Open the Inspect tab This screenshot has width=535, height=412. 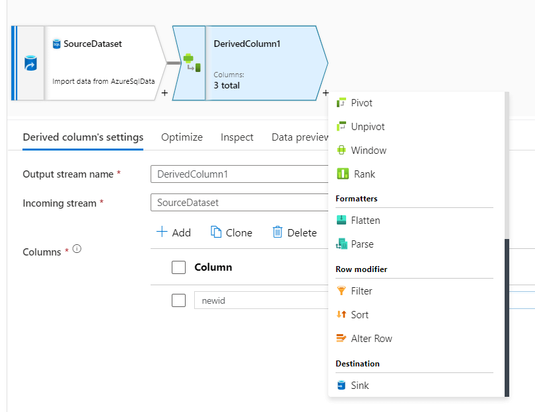tap(237, 137)
